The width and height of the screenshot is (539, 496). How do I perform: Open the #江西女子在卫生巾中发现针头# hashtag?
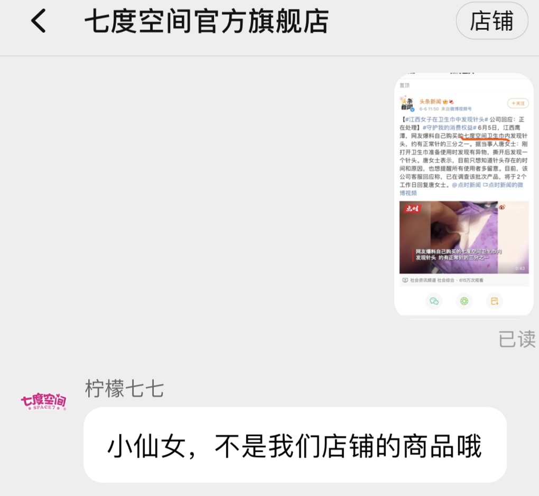(447, 119)
